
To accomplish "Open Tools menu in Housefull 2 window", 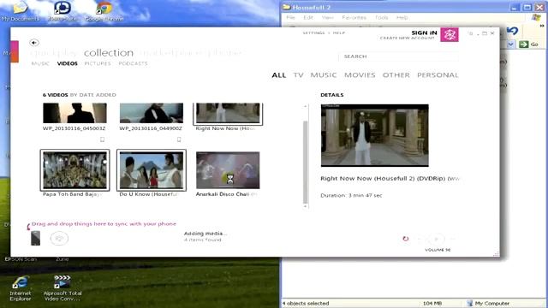I will pyautogui.click(x=381, y=17).
